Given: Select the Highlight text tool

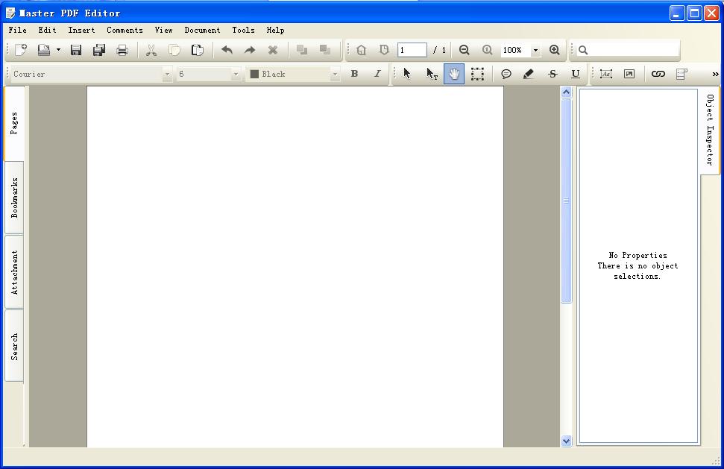Looking at the screenshot, I should [529, 74].
